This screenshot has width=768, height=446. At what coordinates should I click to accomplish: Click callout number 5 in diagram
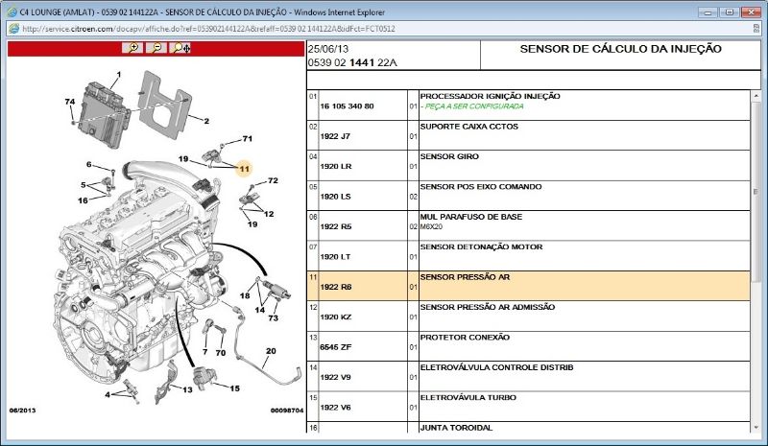84,185
